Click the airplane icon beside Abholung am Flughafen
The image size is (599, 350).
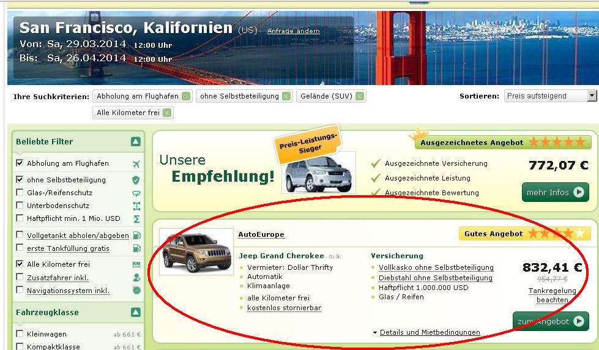point(136,164)
